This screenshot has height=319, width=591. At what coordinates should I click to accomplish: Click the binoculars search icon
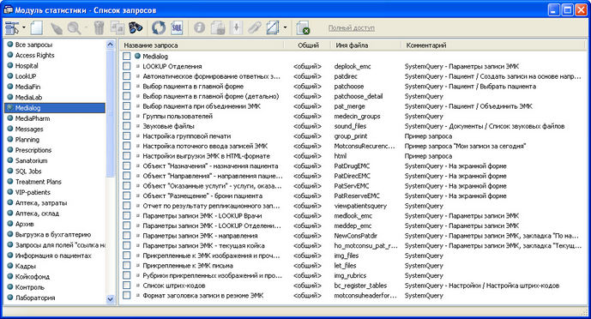[136, 28]
